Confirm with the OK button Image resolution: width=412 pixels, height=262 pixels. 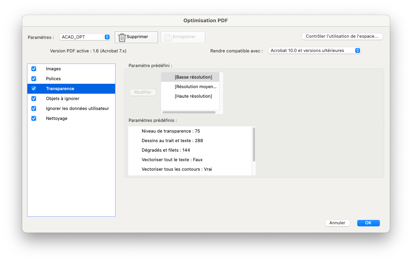click(x=368, y=223)
